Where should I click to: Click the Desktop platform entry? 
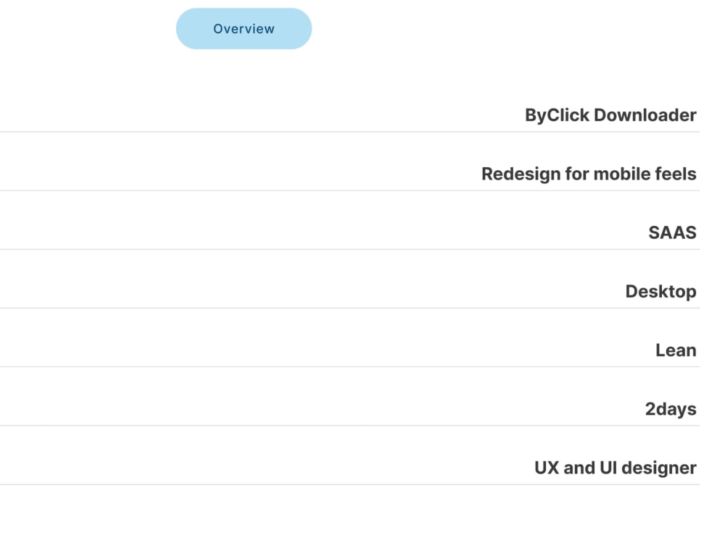(x=660, y=292)
